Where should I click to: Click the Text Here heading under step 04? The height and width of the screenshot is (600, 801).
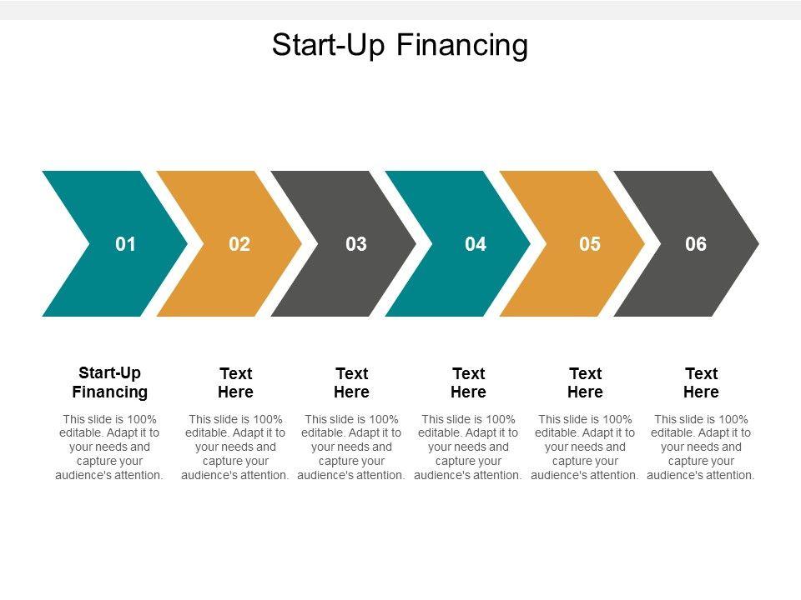click(x=468, y=382)
